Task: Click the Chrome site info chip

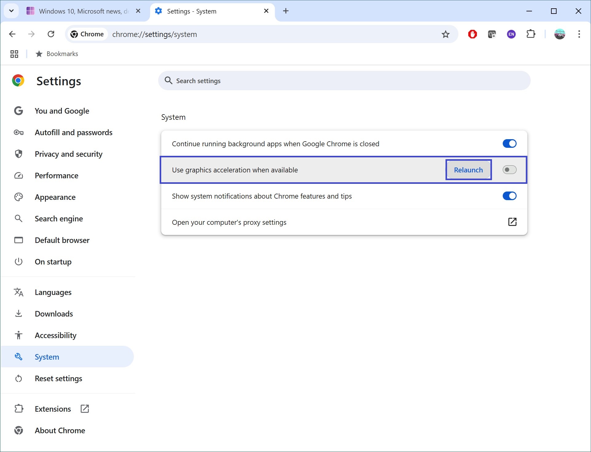Action: (87, 34)
